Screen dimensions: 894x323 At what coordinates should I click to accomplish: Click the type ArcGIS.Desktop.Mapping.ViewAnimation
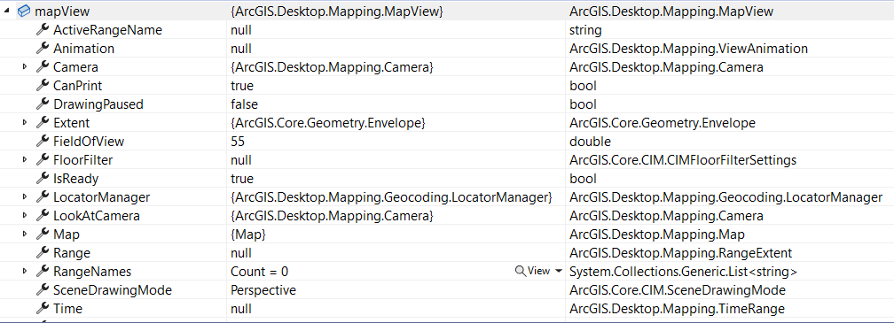pyautogui.click(x=689, y=49)
